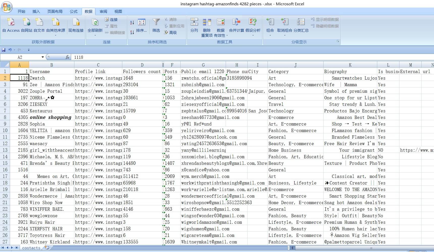Click email cell zubnish@gmail.com
This screenshot has height=252, width=434.
tap(203, 85)
